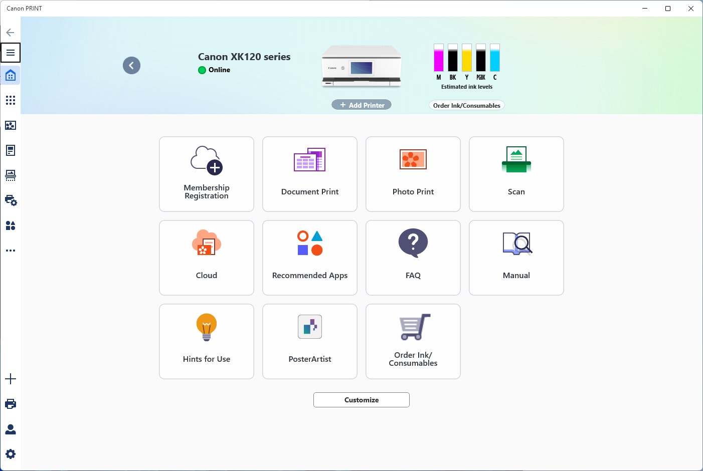Open the PosterArtist tile
Screen dimensions: 703x471
pyautogui.click(x=309, y=341)
